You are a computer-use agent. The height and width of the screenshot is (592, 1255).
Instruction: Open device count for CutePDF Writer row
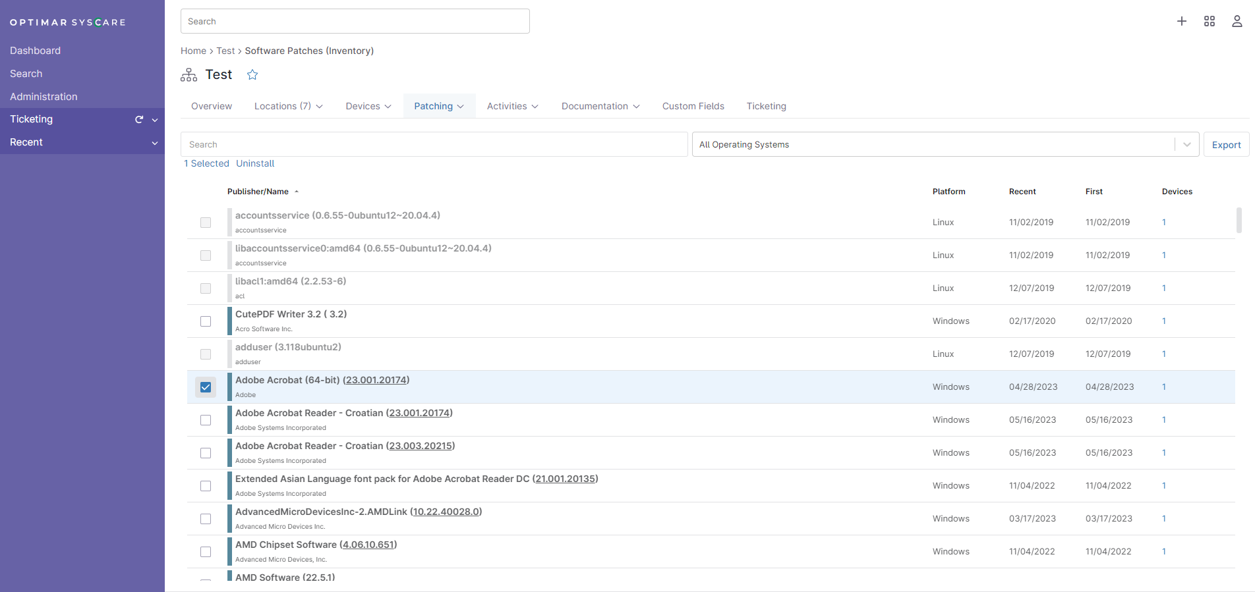point(1164,321)
